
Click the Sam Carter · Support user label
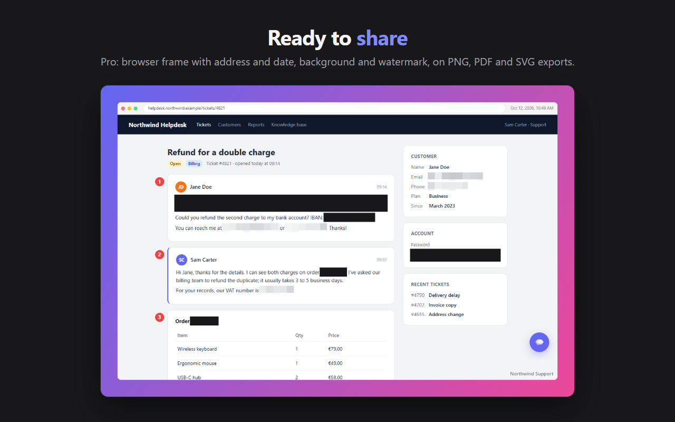point(525,125)
